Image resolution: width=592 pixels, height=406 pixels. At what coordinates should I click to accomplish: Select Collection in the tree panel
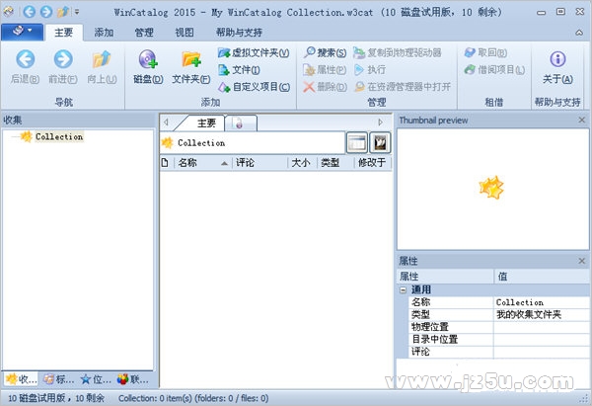pyautogui.click(x=59, y=136)
